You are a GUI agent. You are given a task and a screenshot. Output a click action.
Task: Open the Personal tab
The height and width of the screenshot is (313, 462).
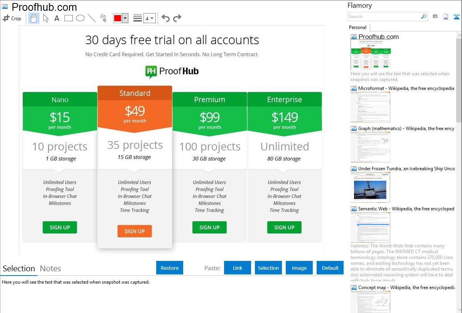point(358,27)
